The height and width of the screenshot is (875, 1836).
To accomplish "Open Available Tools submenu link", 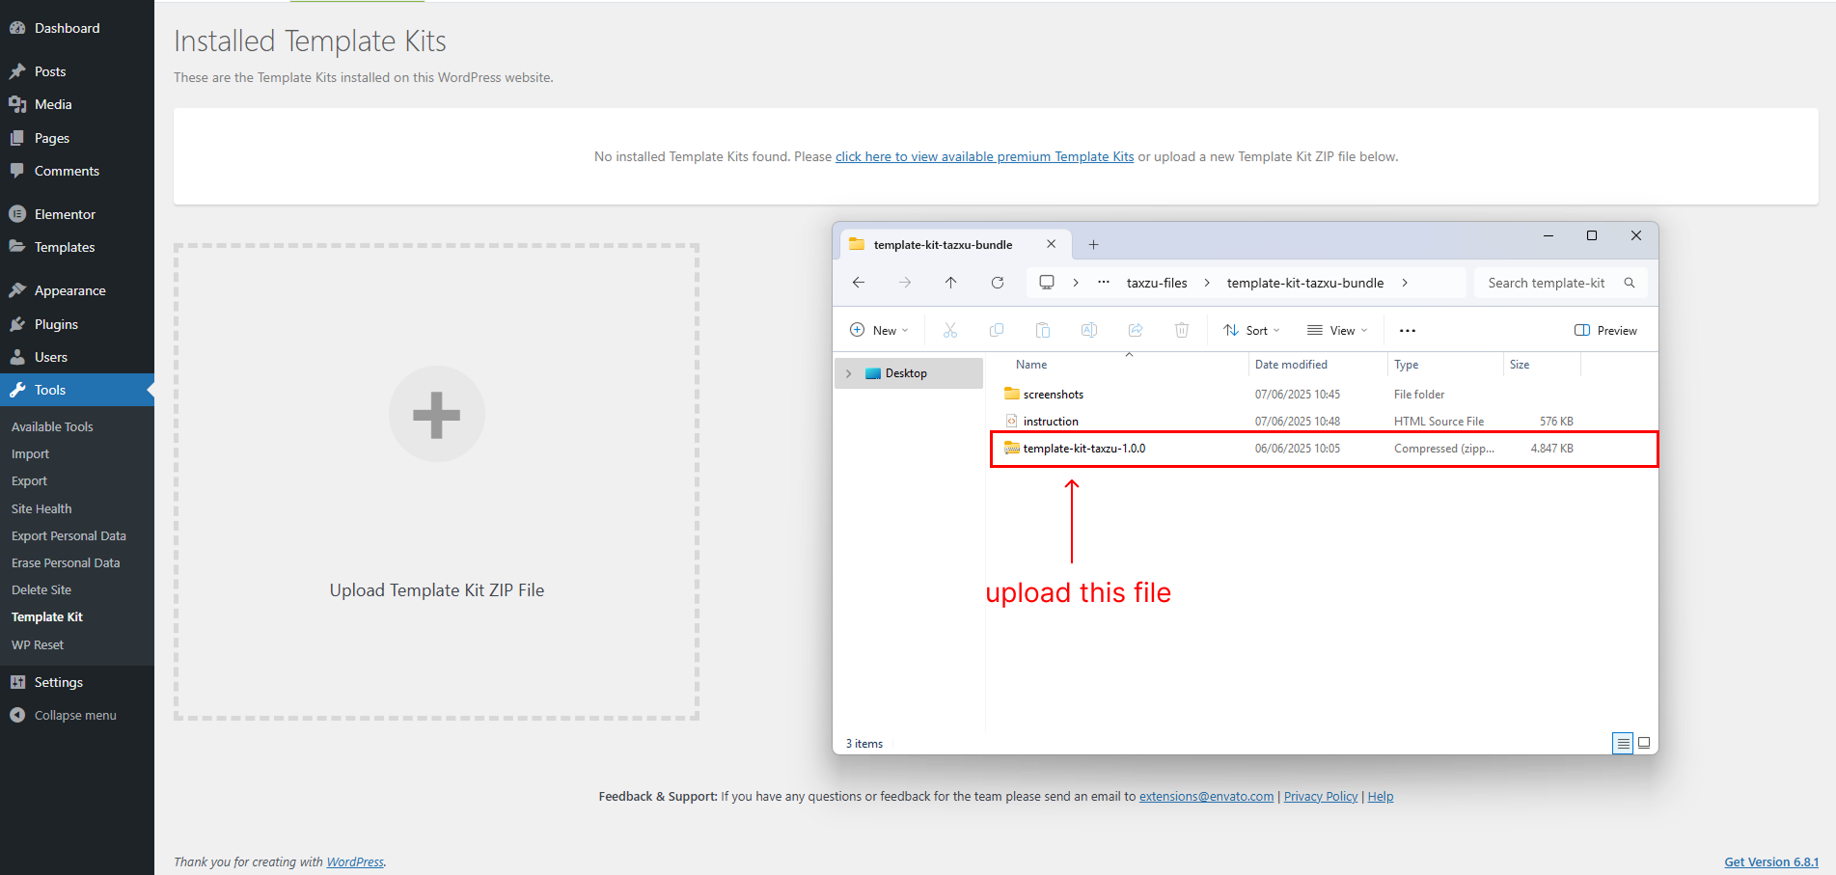I will (x=52, y=426).
